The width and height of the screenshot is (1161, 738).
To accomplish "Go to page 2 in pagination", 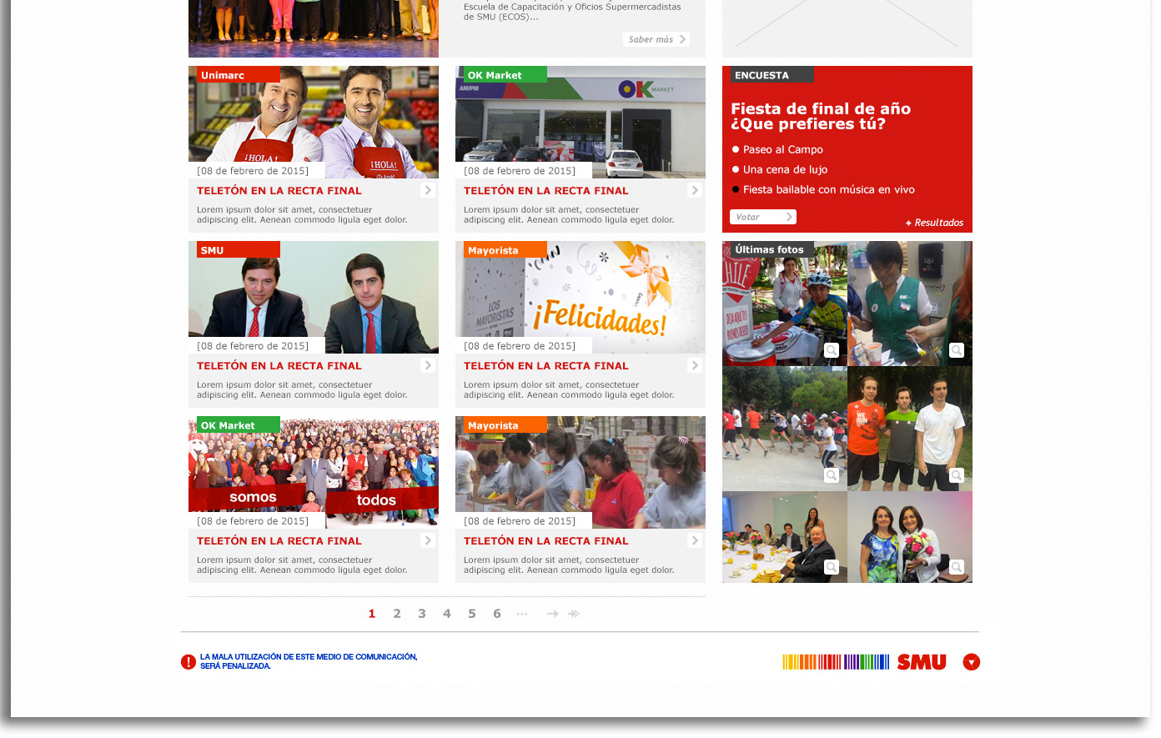I will point(397,614).
